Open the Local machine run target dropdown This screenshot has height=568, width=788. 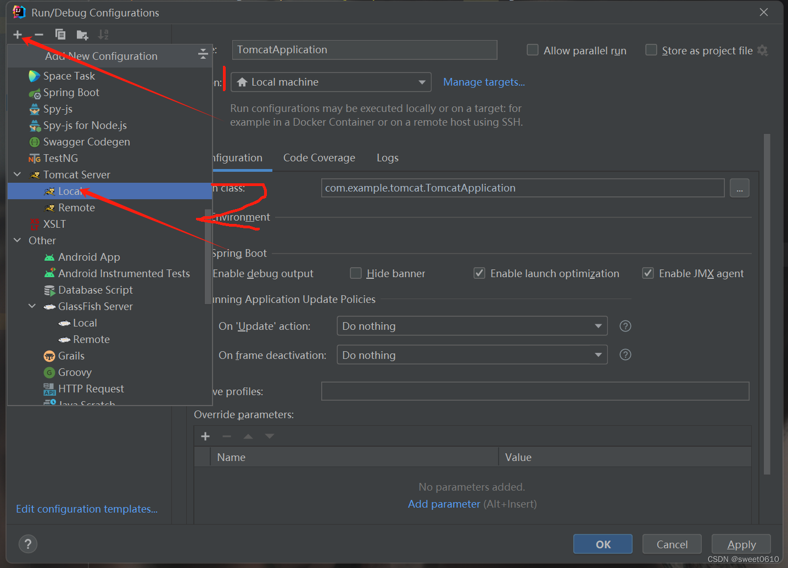(331, 82)
